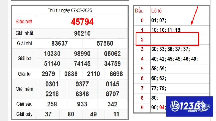Screen dimensions: 216x121
Task: Select fifth prize number 6346
Action: click(82, 94)
